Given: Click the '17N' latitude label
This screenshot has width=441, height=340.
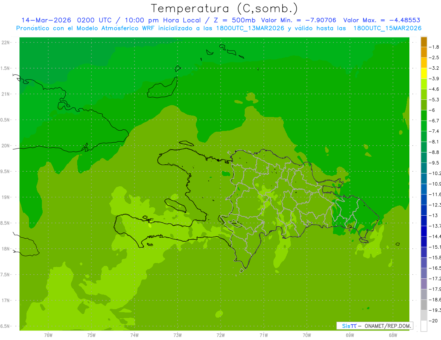Looking at the screenshot, I should point(6,300).
